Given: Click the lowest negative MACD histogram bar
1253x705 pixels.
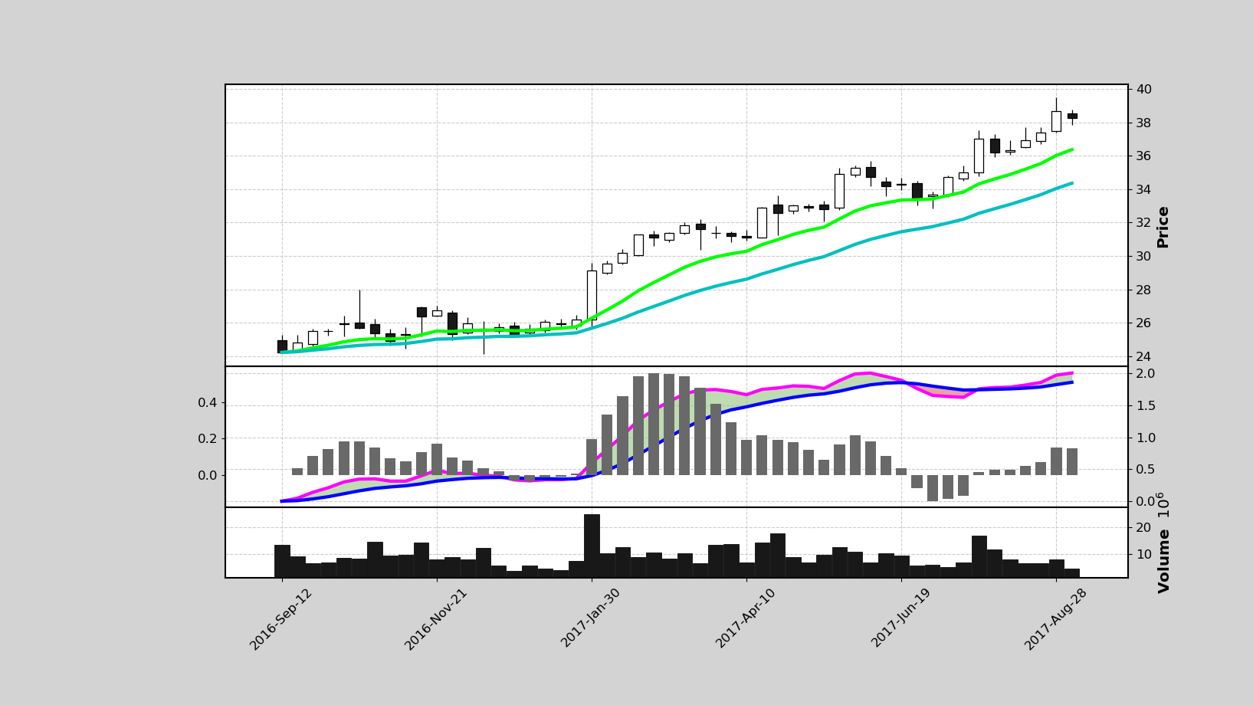Looking at the screenshot, I should coord(933,488).
